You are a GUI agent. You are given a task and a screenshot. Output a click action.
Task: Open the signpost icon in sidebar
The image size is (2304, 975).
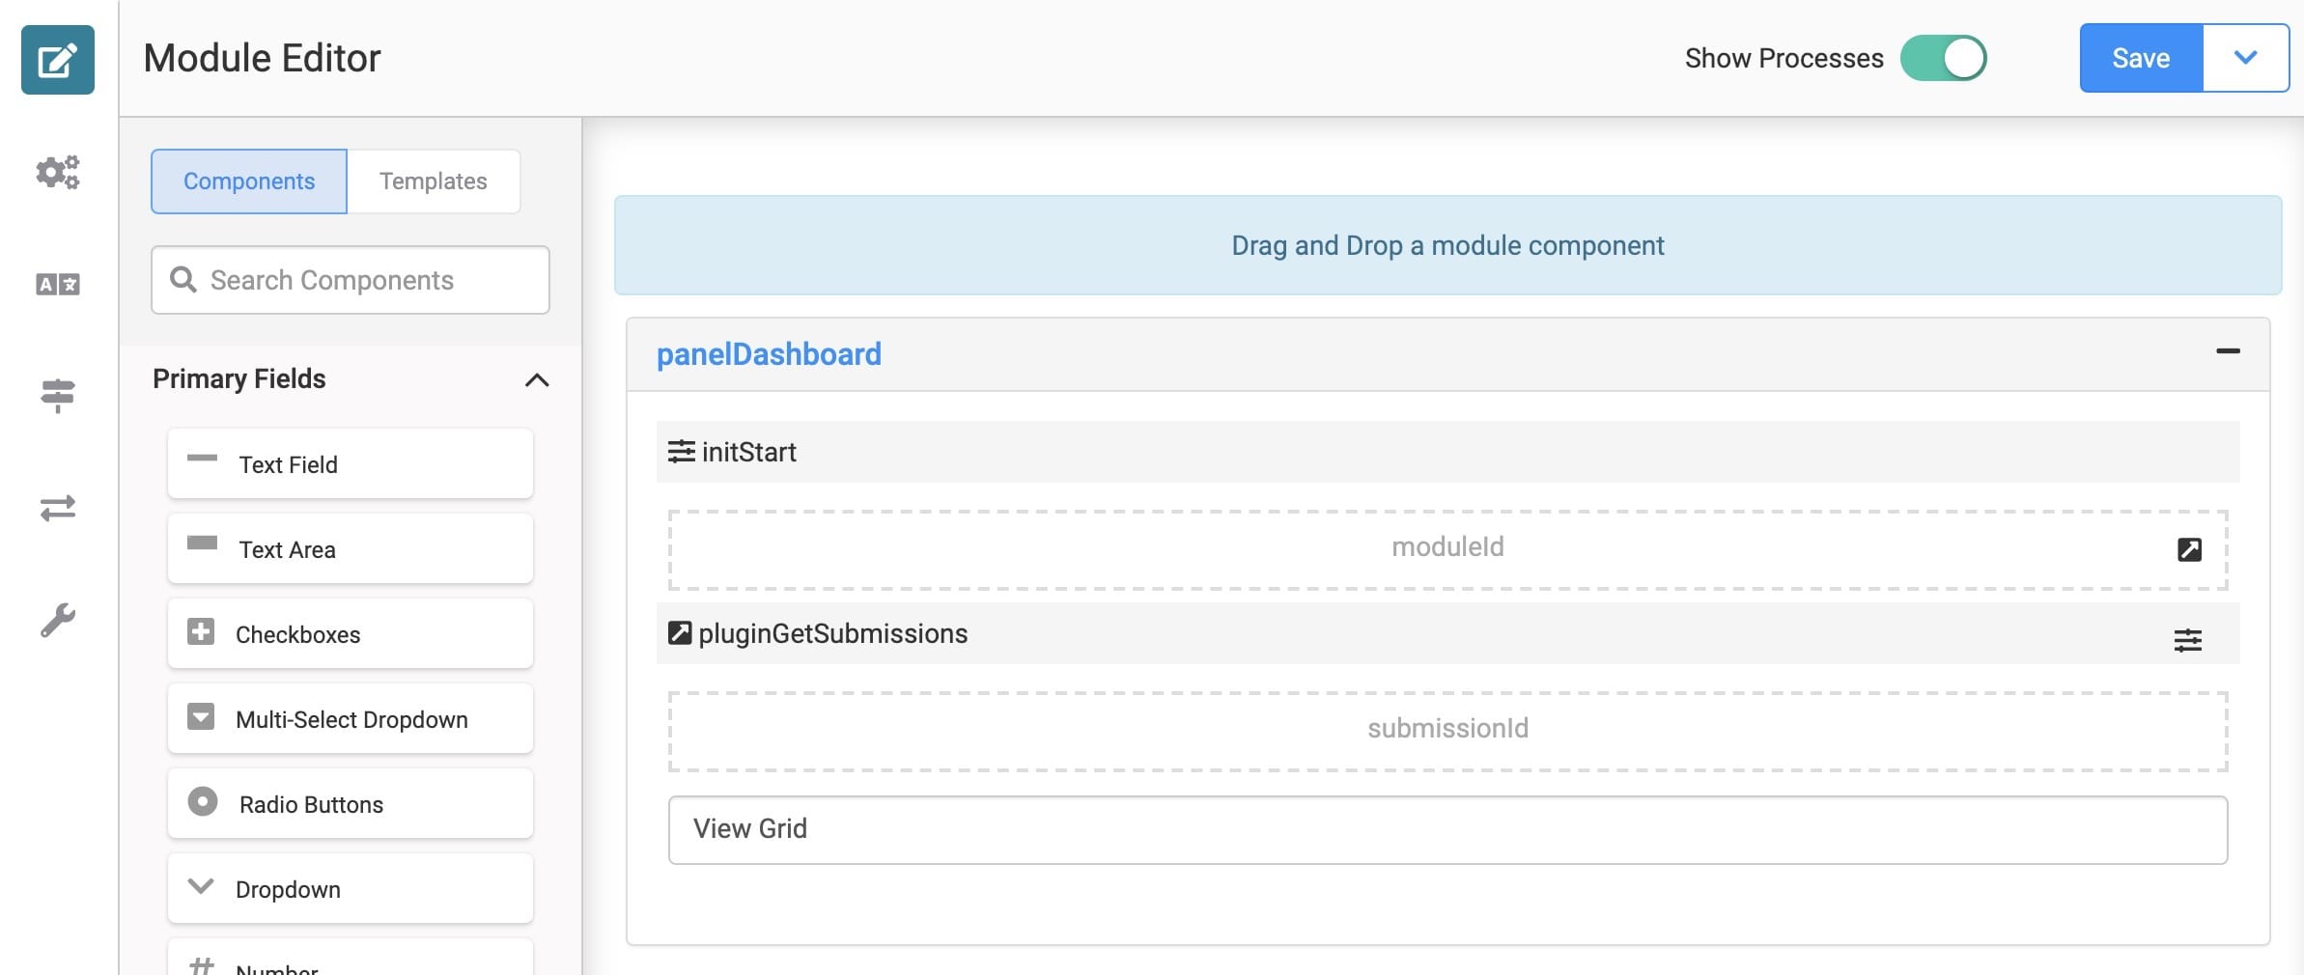58,395
